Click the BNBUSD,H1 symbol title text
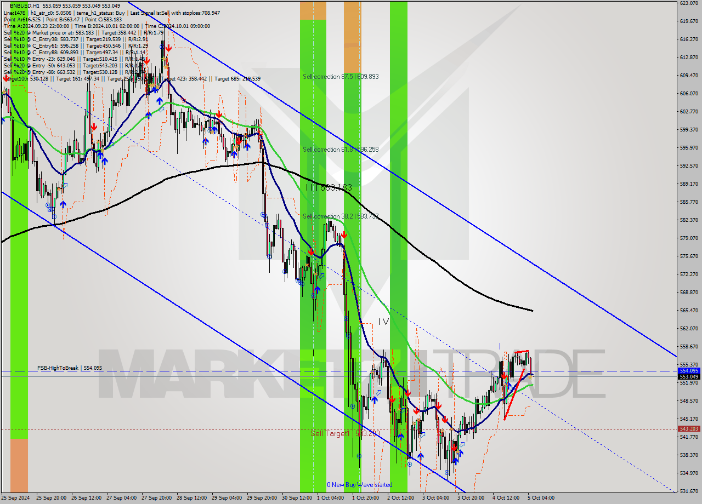 coord(25,5)
